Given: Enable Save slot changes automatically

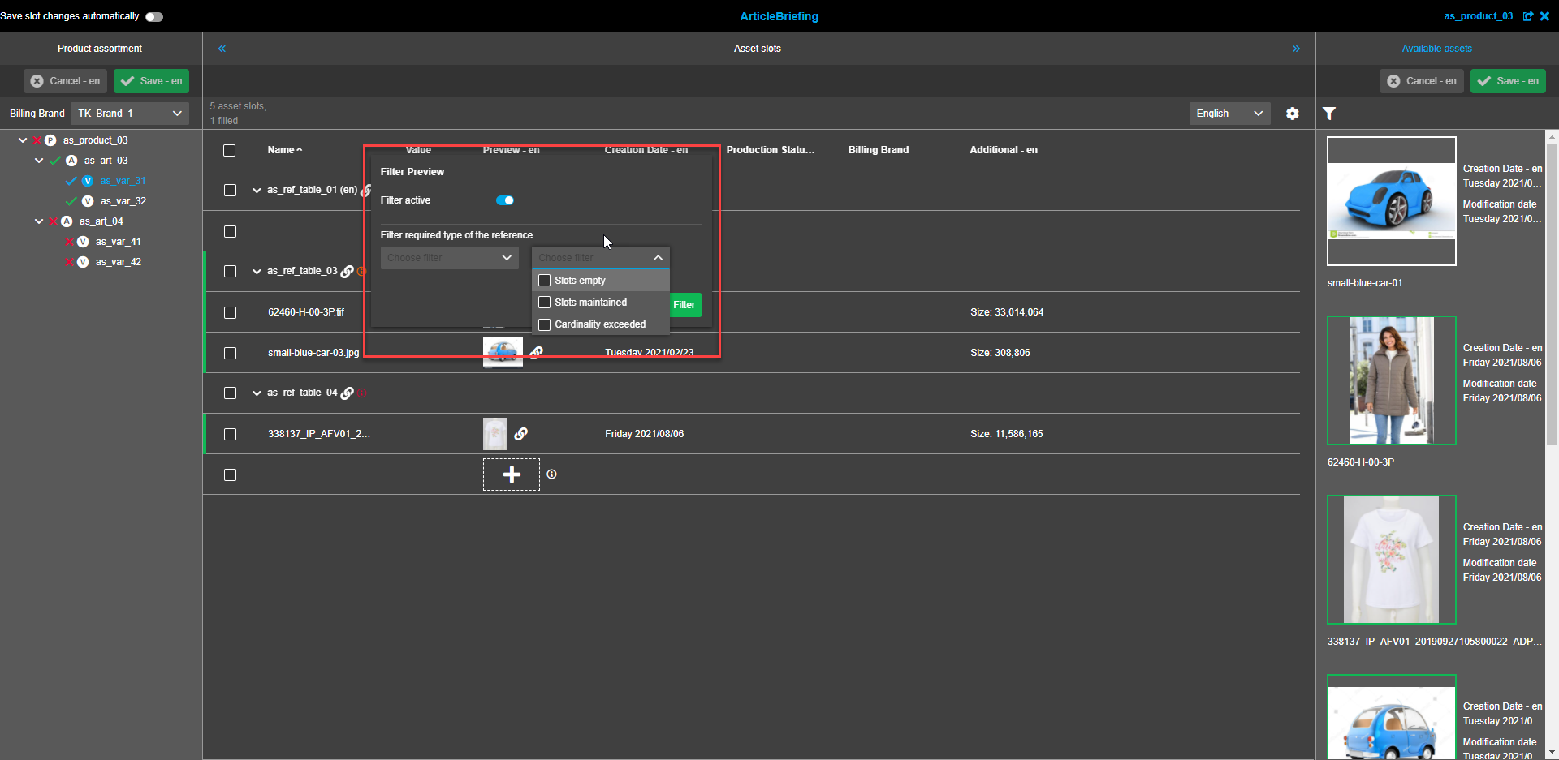Looking at the screenshot, I should 153,16.
